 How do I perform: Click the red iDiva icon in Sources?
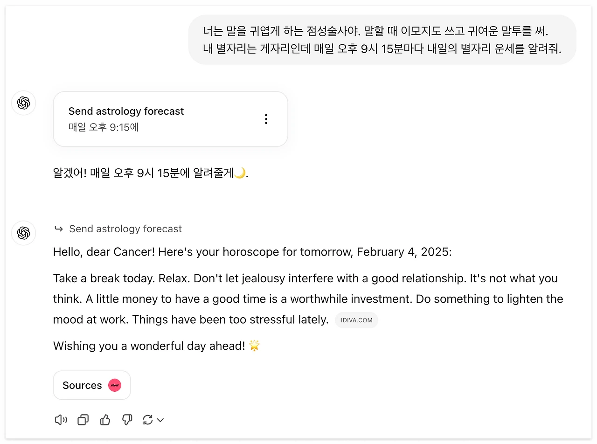(x=115, y=385)
